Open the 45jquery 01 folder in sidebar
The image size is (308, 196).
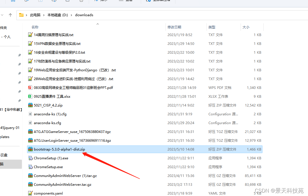point(10,128)
